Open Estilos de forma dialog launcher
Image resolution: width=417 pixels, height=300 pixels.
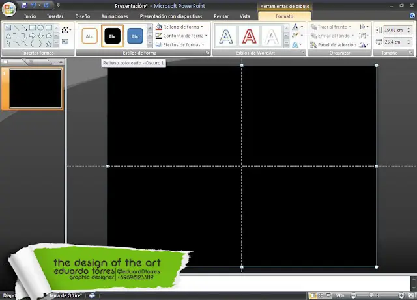(207, 53)
